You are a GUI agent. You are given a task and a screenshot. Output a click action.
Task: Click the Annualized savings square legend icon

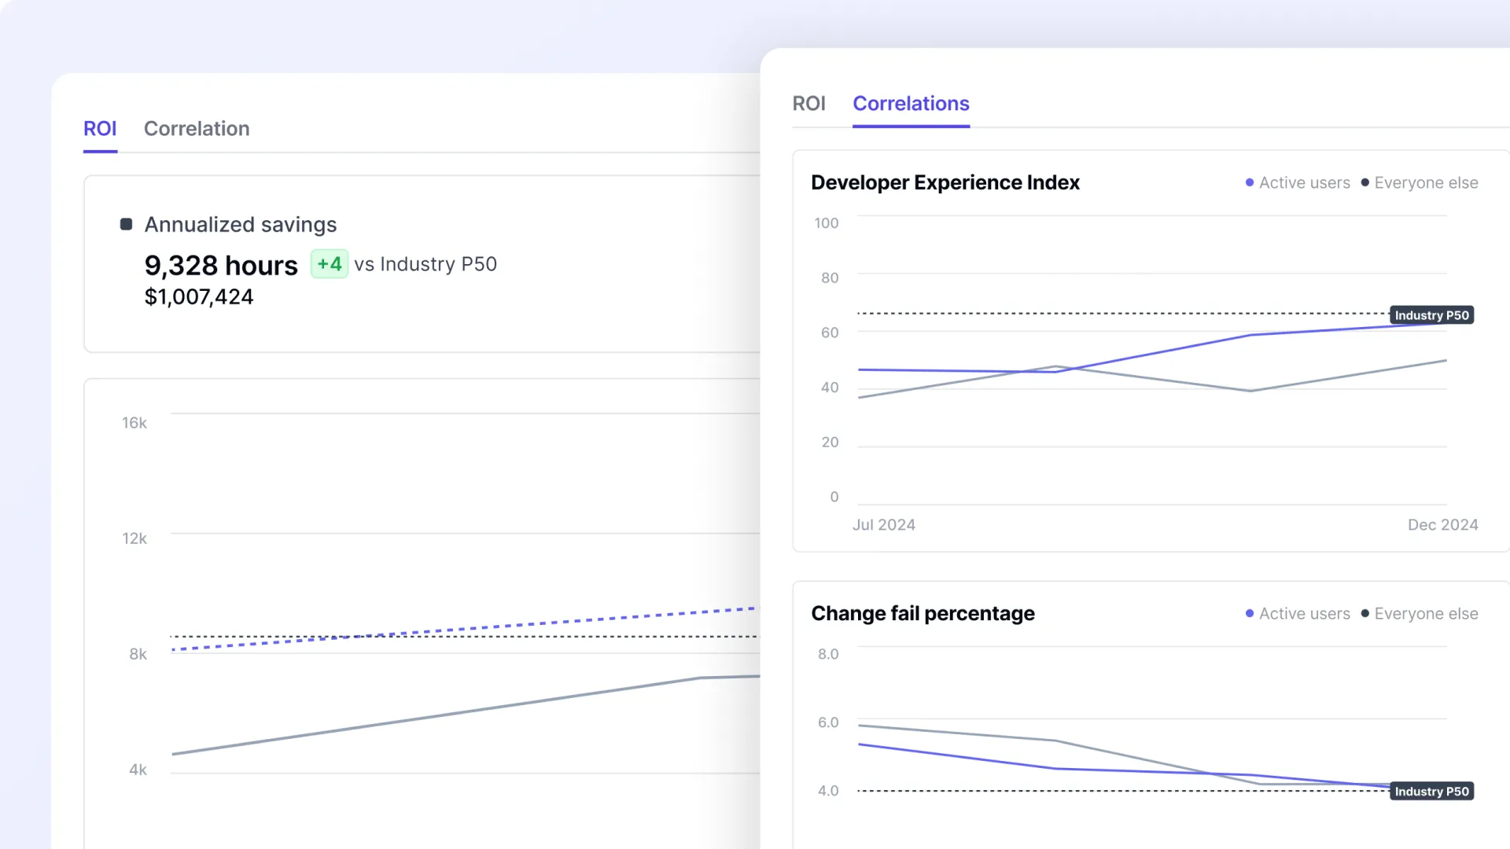pyautogui.click(x=126, y=225)
